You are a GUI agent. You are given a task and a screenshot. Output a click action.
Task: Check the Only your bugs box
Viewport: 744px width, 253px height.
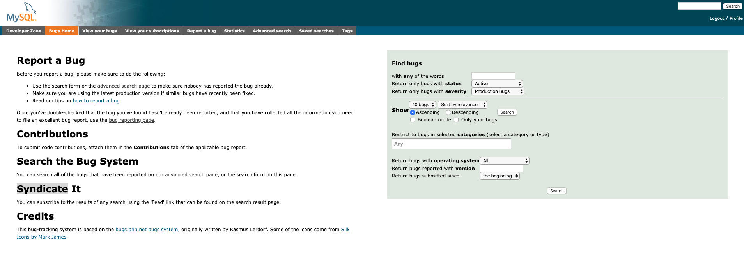(x=456, y=120)
